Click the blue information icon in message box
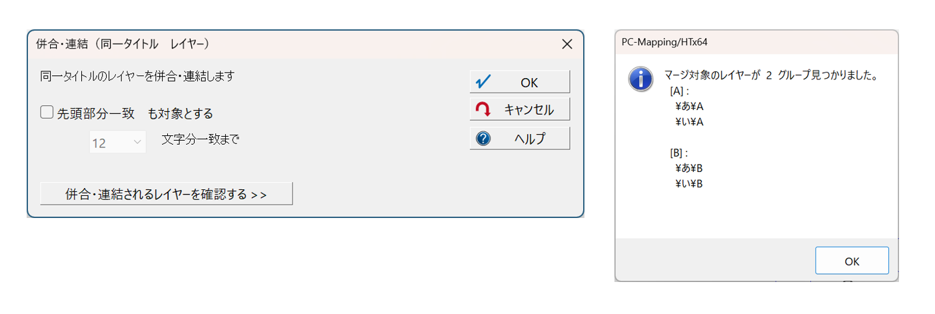Screen dimensions: 935x314 coord(640,79)
